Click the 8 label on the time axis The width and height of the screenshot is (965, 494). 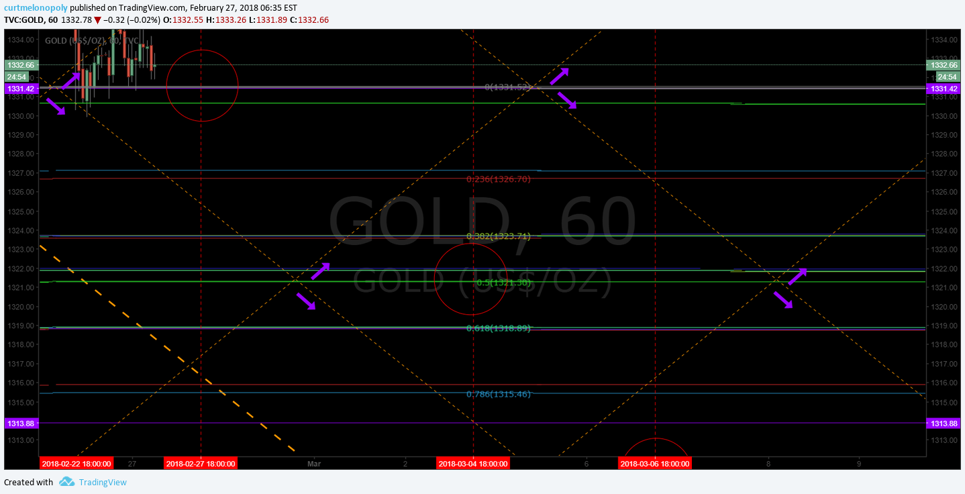click(x=768, y=464)
